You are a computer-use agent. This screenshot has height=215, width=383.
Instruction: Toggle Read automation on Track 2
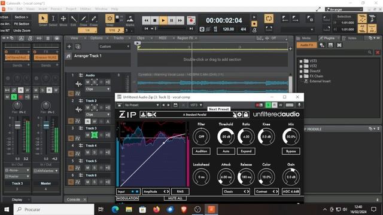(88, 121)
